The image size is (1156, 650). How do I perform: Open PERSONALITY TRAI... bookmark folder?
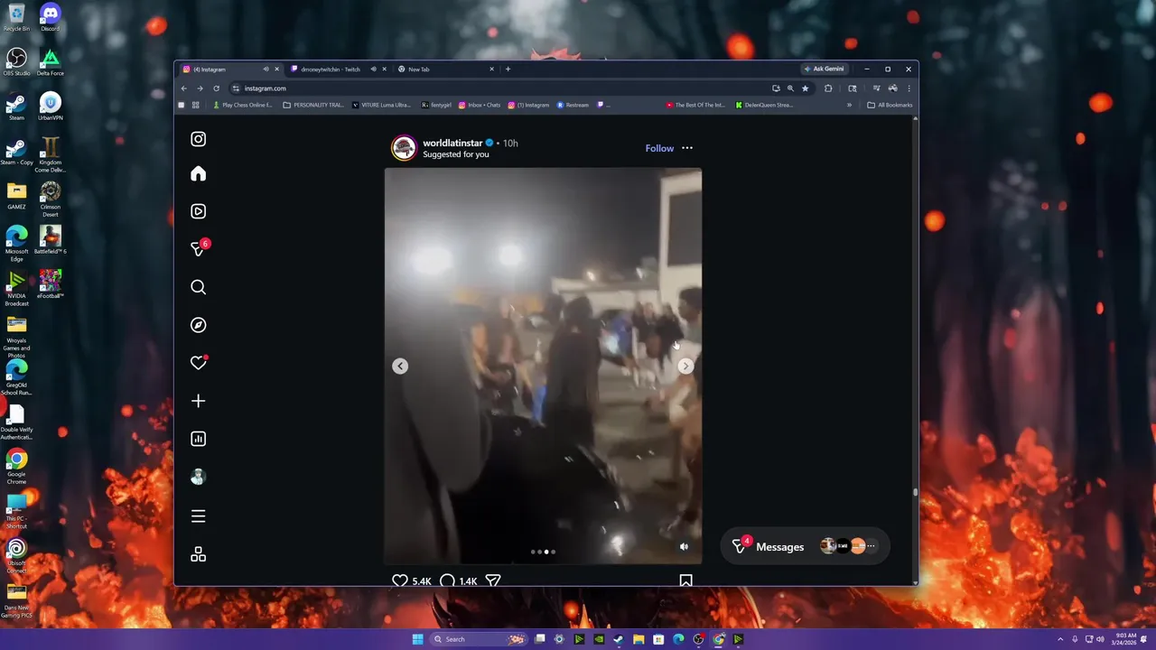[313, 105]
